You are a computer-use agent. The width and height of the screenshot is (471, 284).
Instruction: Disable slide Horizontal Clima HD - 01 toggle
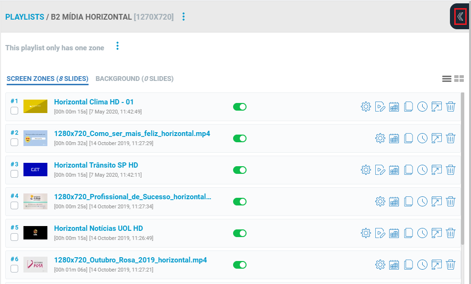240,107
